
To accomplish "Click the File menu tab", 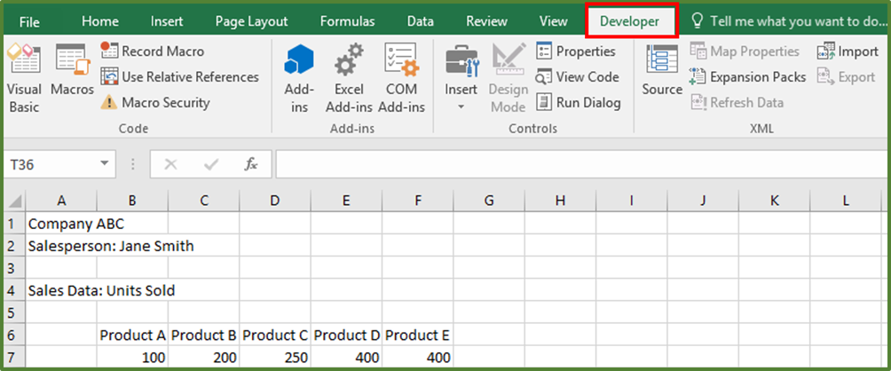I will pyautogui.click(x=30, y=21).
